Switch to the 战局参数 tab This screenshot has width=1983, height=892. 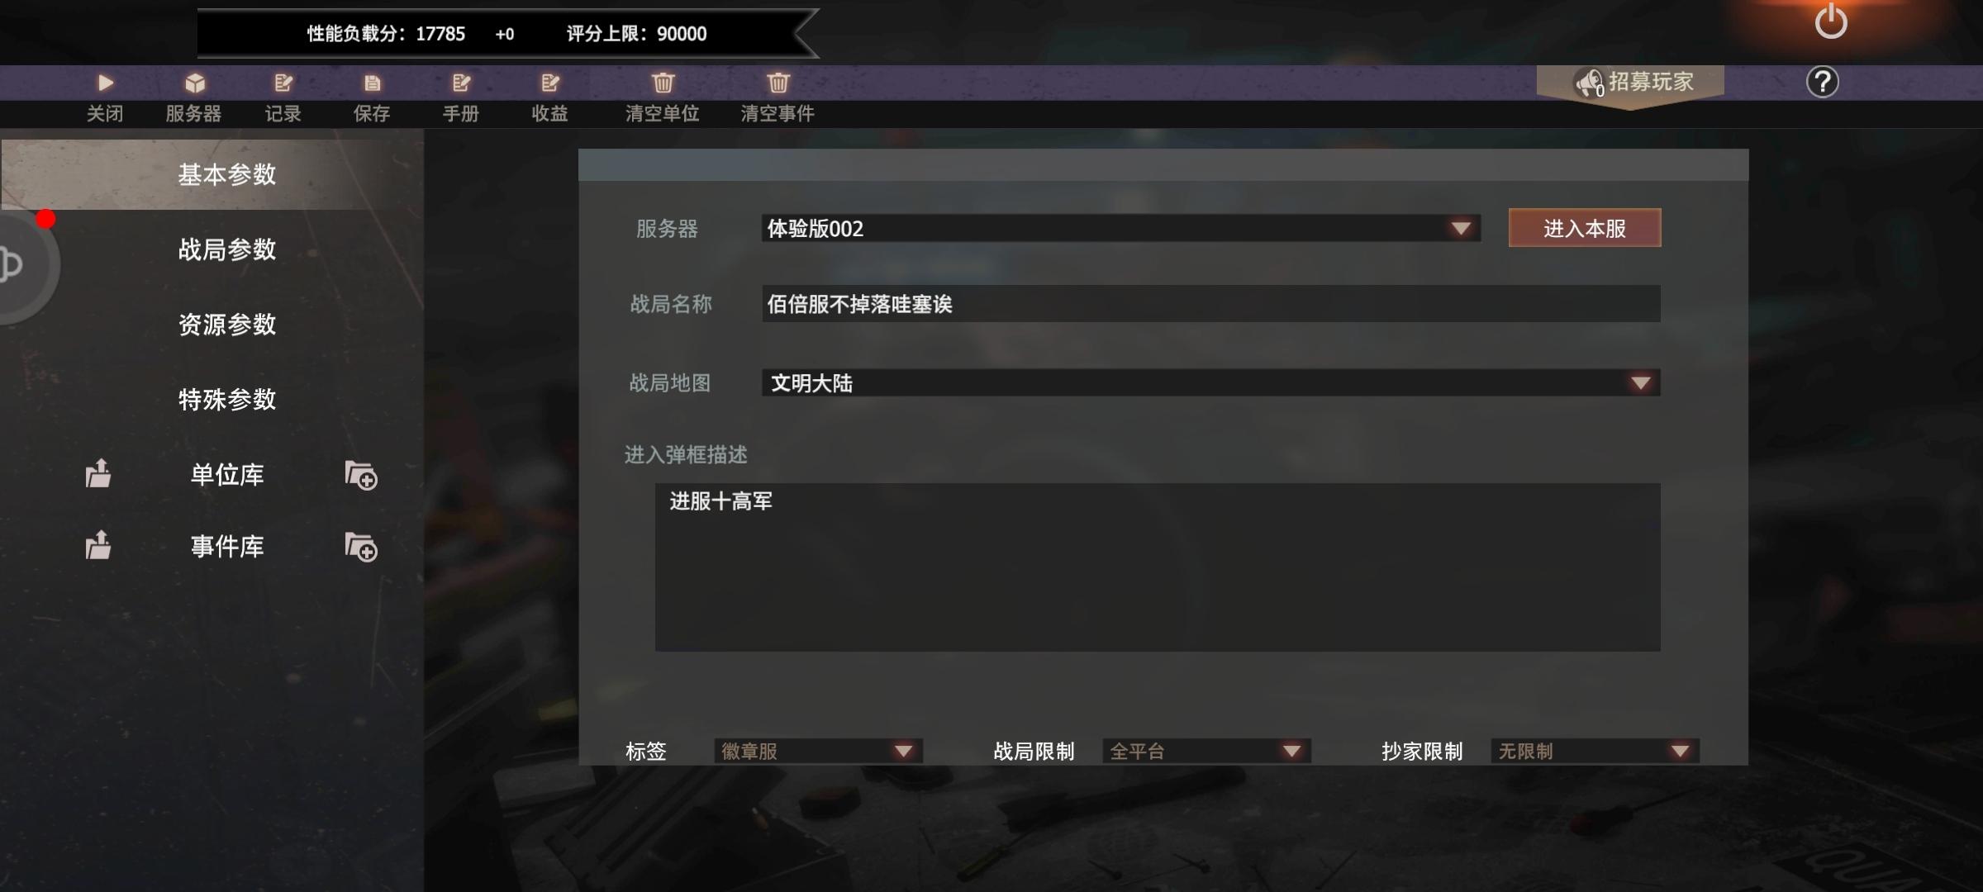click(x=227, y=249)
